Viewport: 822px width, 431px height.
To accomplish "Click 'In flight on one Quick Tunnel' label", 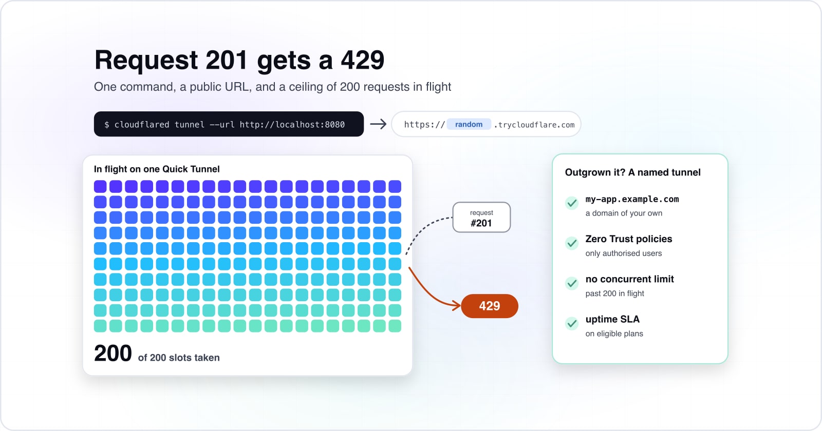I will pyautogui.click(x=157, y=169).
